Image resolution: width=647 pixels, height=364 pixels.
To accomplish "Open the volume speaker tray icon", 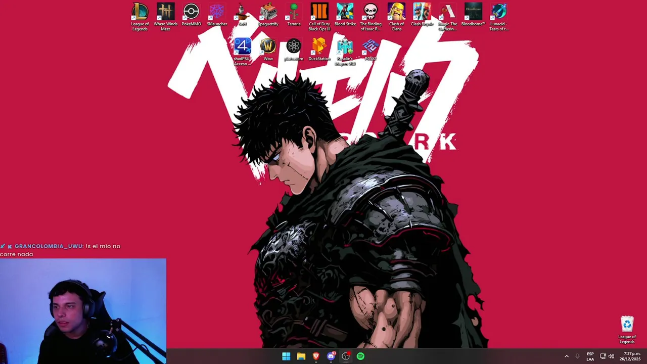I will (611, 356).
